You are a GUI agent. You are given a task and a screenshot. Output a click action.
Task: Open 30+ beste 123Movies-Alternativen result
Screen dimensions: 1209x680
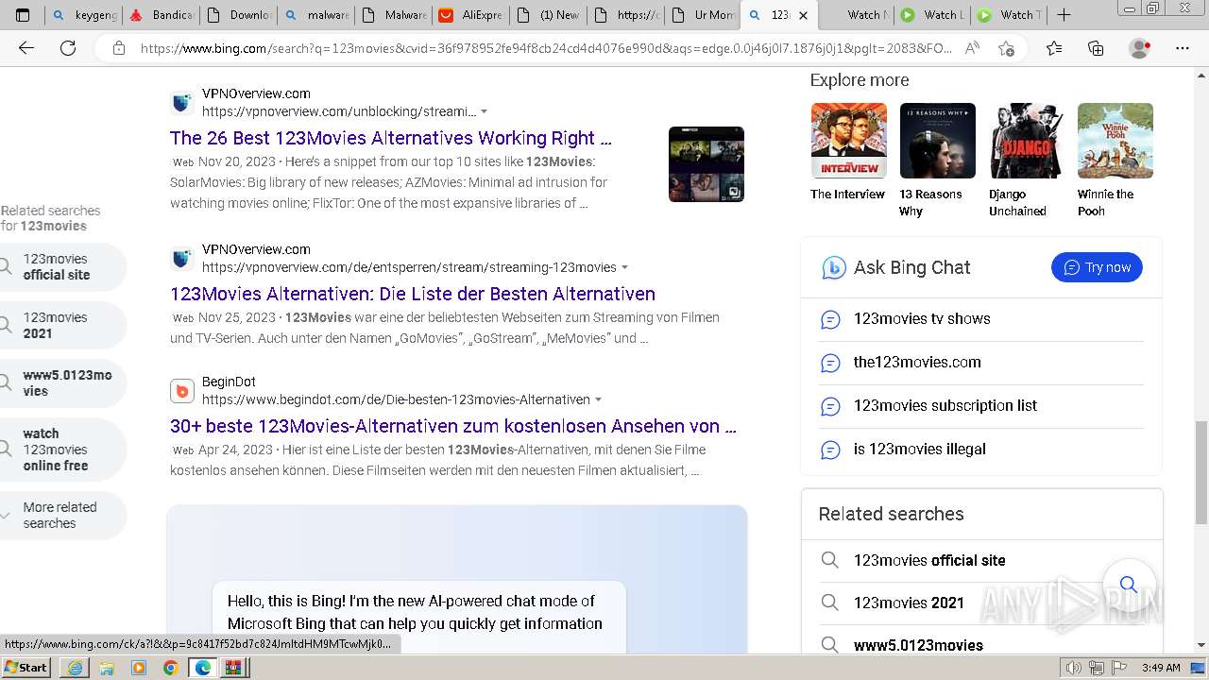point(453,426)
